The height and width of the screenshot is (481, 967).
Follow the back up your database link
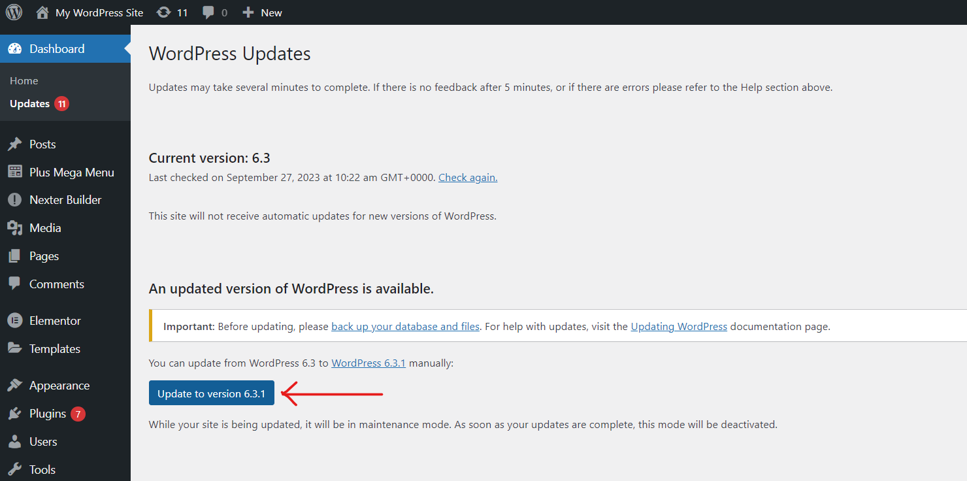click(405, 326)
